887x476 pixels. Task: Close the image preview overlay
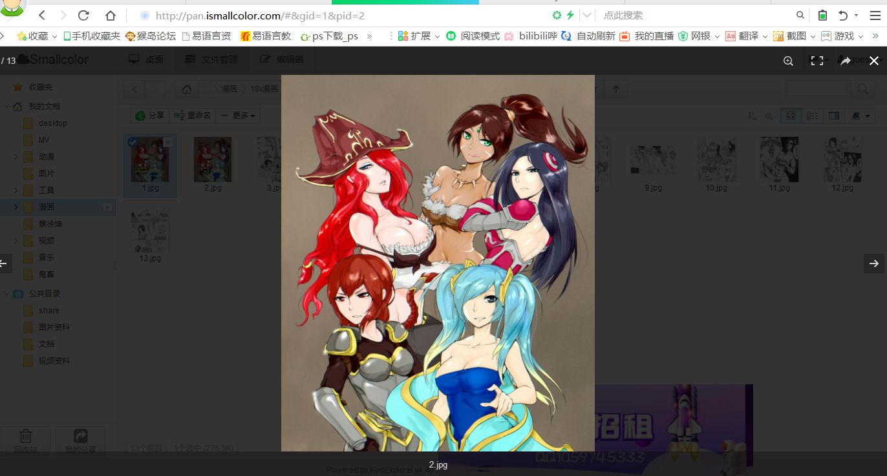click(874, 61)
